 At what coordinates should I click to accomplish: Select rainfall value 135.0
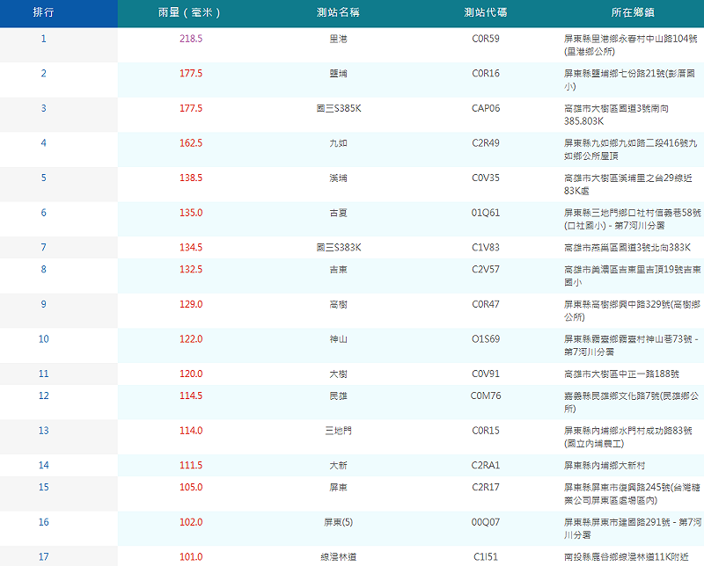(x=191, y=213)
